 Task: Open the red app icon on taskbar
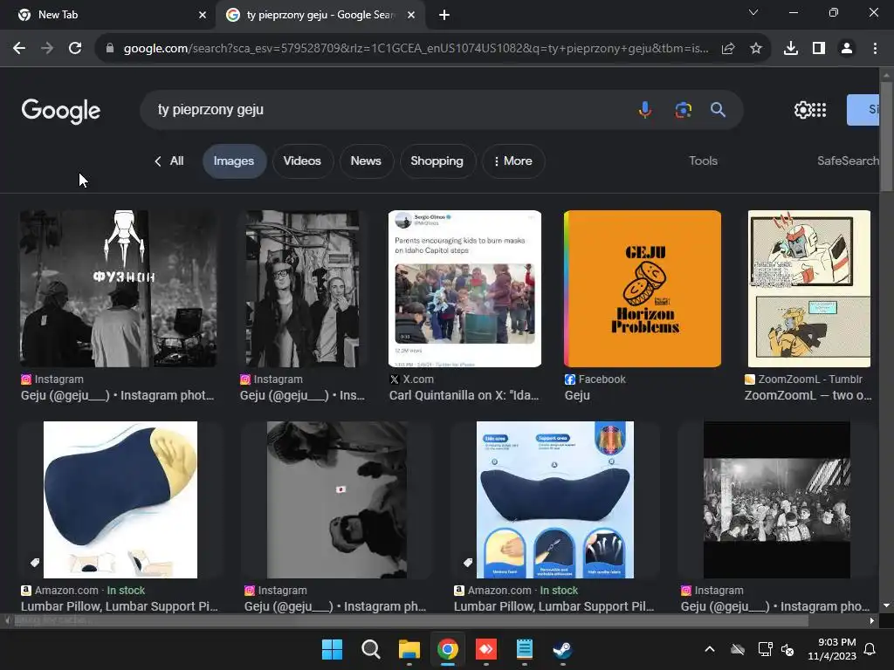pos(485,649)
